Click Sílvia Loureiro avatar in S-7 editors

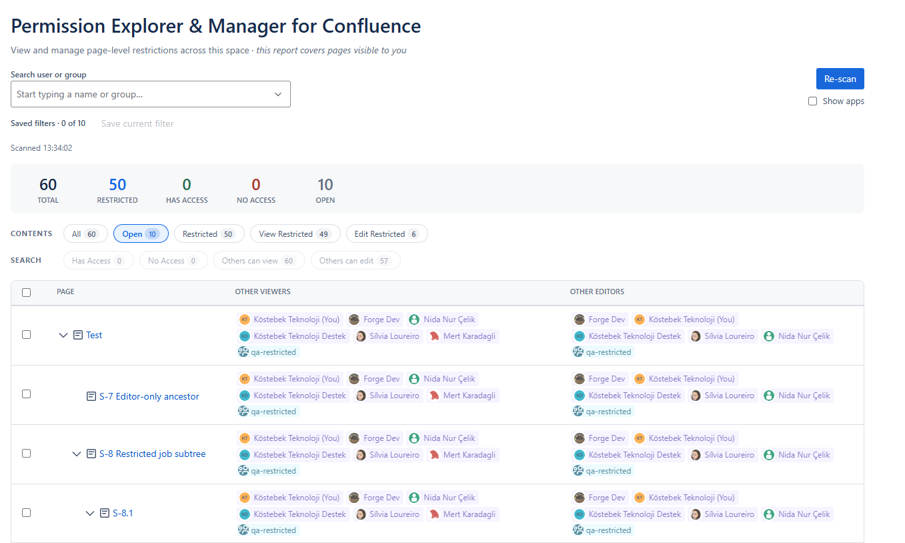pos(696,396)
